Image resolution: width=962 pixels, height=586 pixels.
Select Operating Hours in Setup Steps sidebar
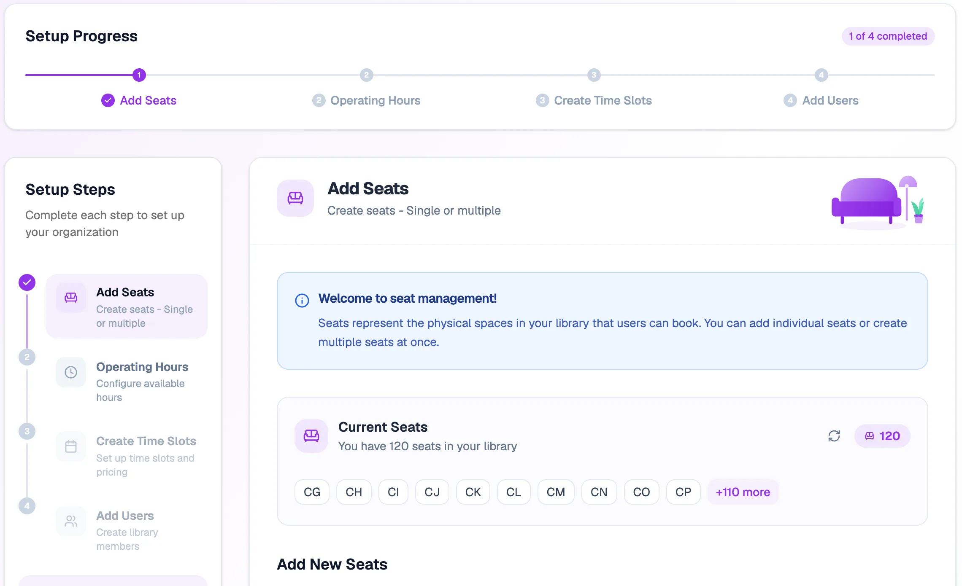[x=127, y=381]
